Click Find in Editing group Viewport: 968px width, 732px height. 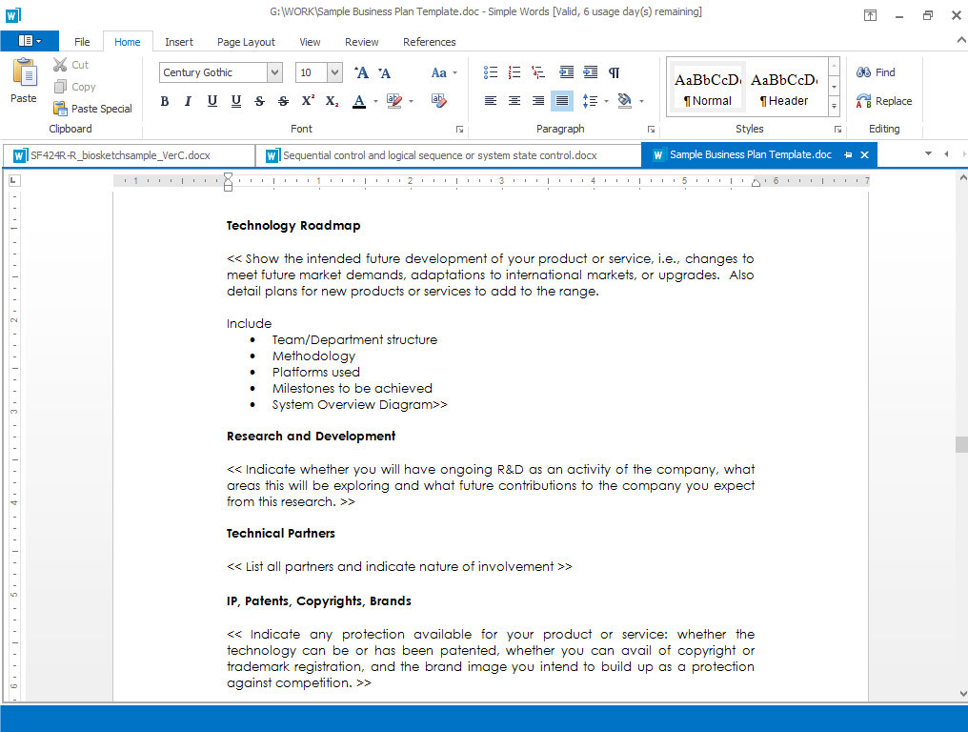876,72
